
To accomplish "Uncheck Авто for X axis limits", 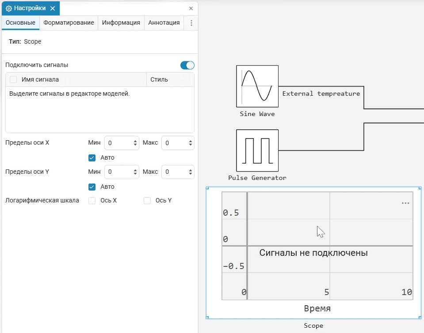I will [x=92, y=158].
